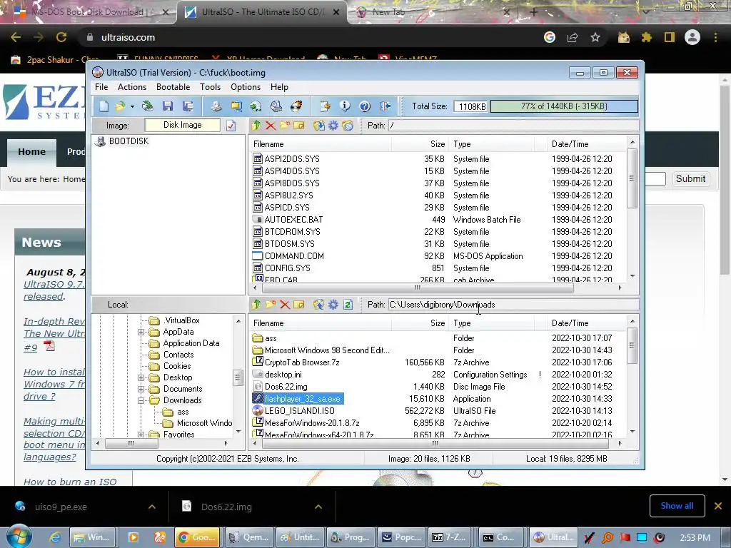The height and width of the screenshot is (548, 731).
Task: Toggle the checkmark button beside Disk Image
Action: (x=231, y=126)
